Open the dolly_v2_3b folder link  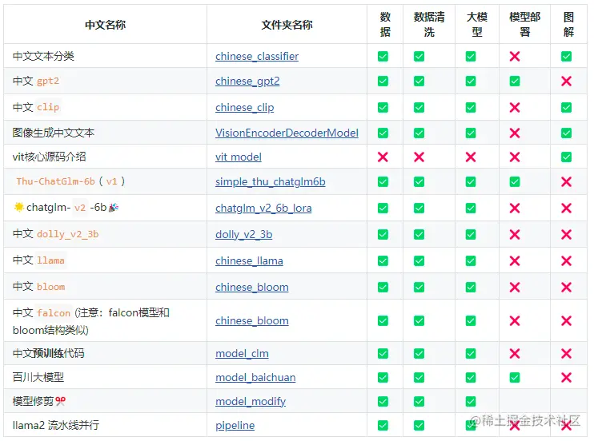(243, 235)
